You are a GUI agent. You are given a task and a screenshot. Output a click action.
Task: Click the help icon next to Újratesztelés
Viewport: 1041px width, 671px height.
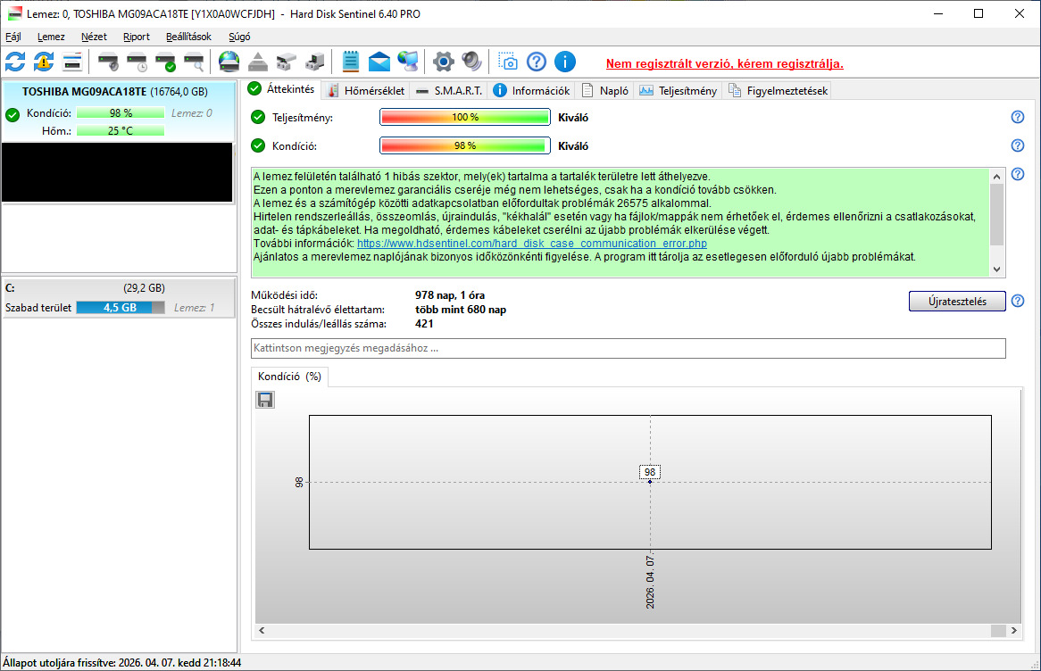(1017, 302)
